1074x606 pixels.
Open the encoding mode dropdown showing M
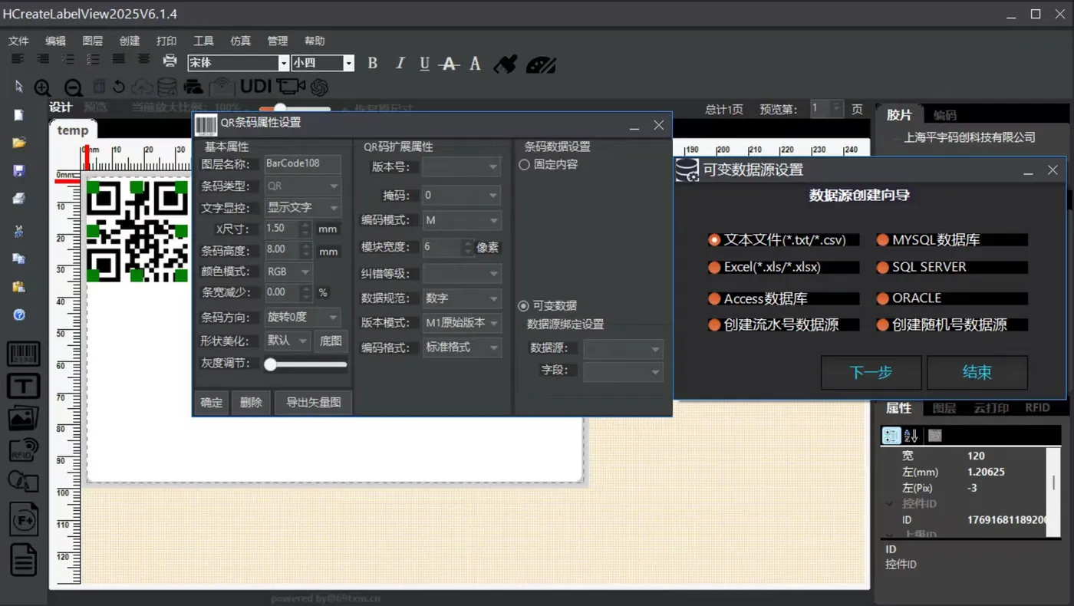pos(462,220)
